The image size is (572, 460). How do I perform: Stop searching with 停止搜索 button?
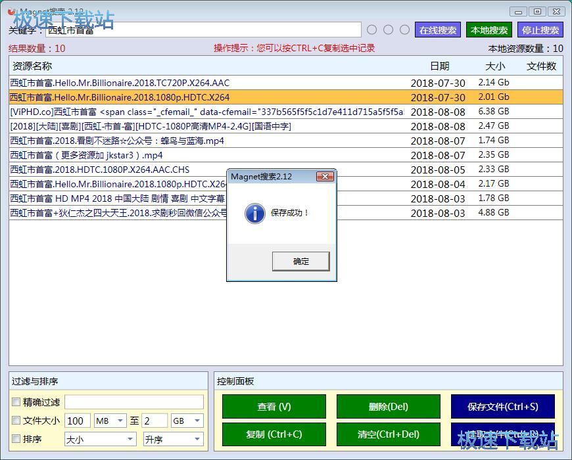(540, 30)
